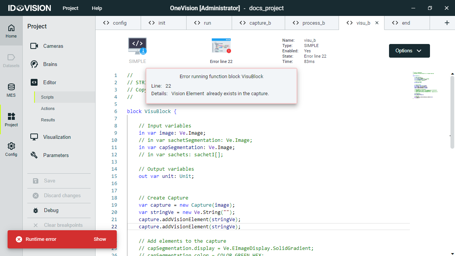Navigate to Home using the sidebar icon
This screenshot has width=455, height=256.
pos(11,30)
